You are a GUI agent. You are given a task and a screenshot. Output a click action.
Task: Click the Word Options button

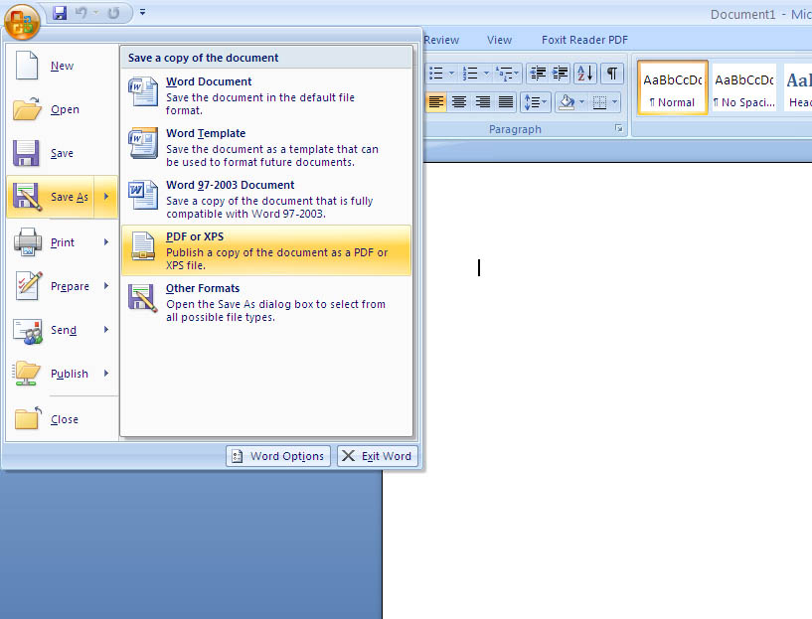point(278,456)
